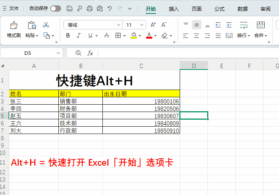Image resolution: width=279 pixels, height=195 pixels.
Task: Open the fill color dropdown arrow
Action: click(140, 36)
